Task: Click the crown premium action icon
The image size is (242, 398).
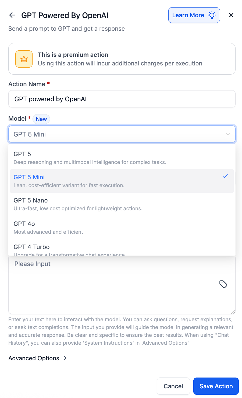Action: pyautogui.click(x=24, y=59)
